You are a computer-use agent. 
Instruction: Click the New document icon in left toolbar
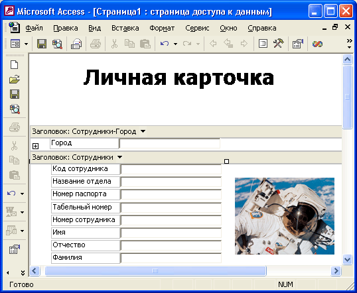15,65
